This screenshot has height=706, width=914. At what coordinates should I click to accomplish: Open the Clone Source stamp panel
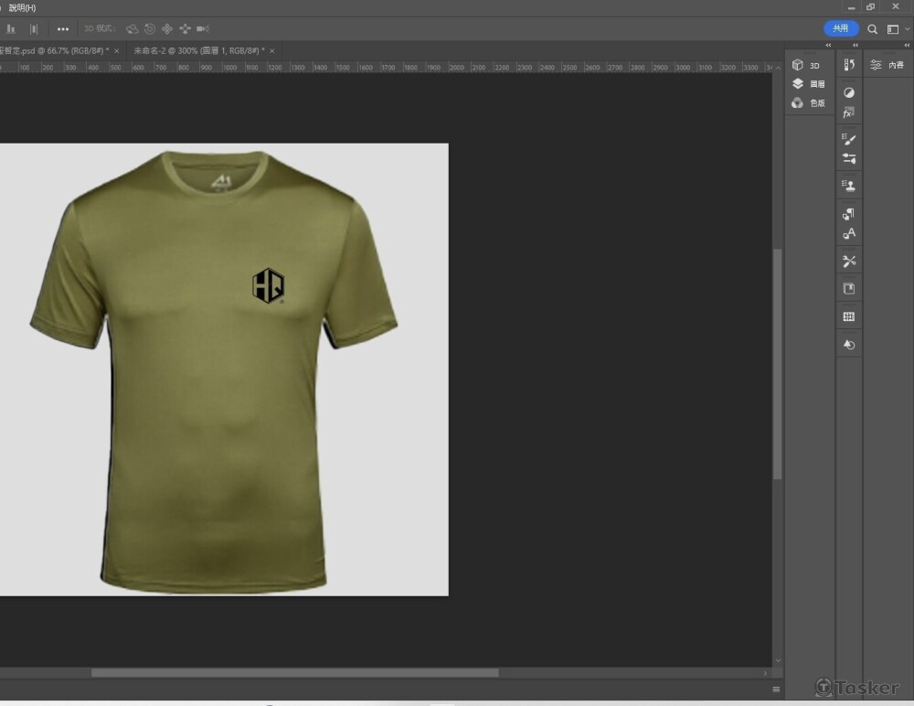(x=848, y=186)
